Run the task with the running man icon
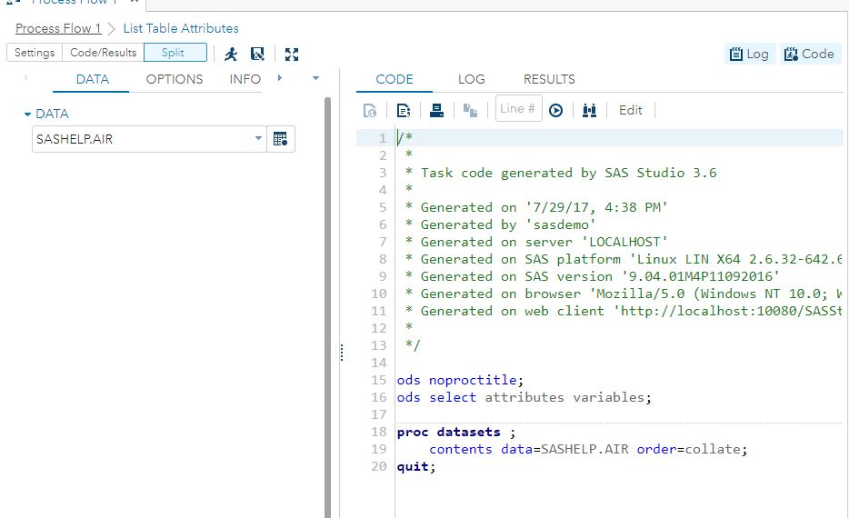The width and height of the screenshot is (849, 518). tap(231, 54)
